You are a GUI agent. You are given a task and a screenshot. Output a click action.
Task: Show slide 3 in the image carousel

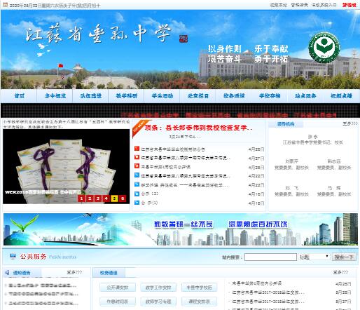pos(98,198)
